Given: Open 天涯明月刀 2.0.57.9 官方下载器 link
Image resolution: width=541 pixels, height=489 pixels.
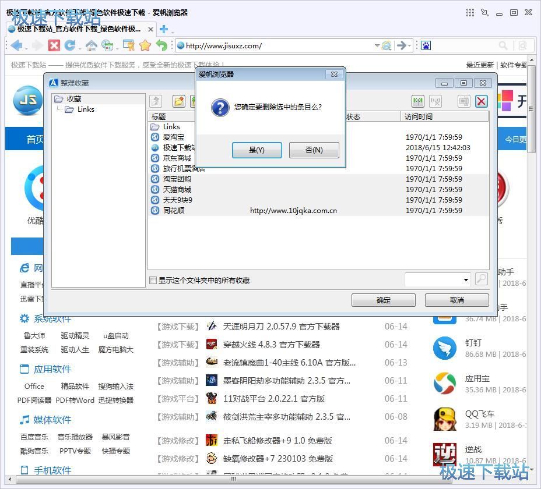Looking at the screenshot, I should coord(281,327).
